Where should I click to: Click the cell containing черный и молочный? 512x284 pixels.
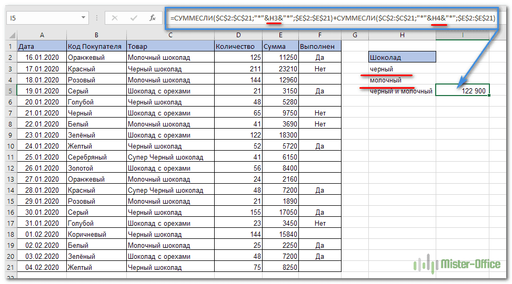(x=402, y=91)
